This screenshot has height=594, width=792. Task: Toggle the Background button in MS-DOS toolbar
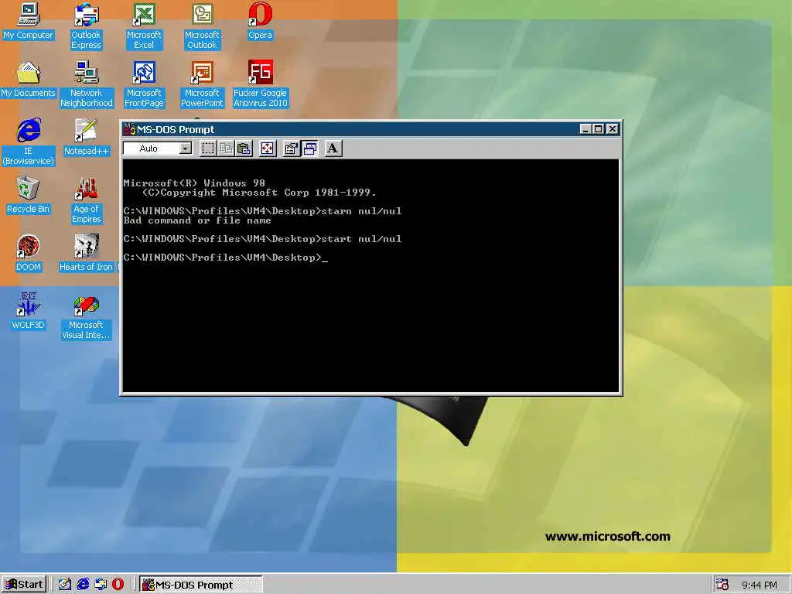pyautogui.click(x=309, y=148)
